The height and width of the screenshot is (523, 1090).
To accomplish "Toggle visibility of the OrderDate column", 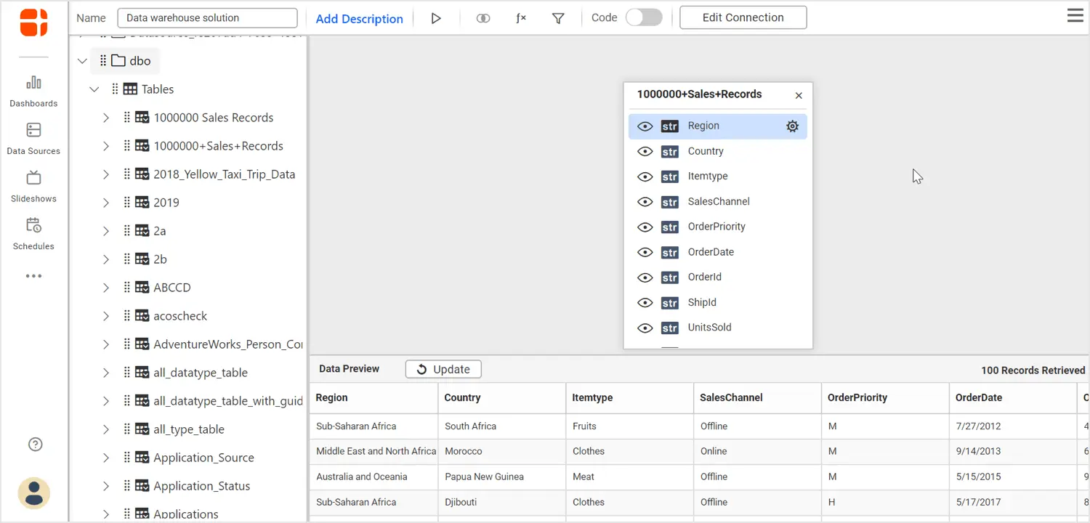I will coord(645,253).
